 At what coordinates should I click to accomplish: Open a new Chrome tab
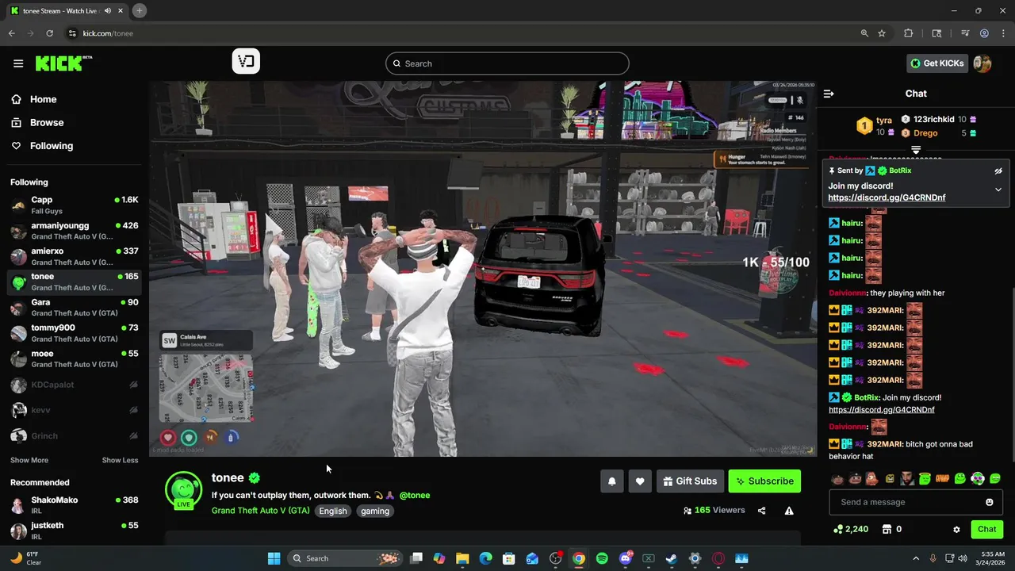click(139, 11)
